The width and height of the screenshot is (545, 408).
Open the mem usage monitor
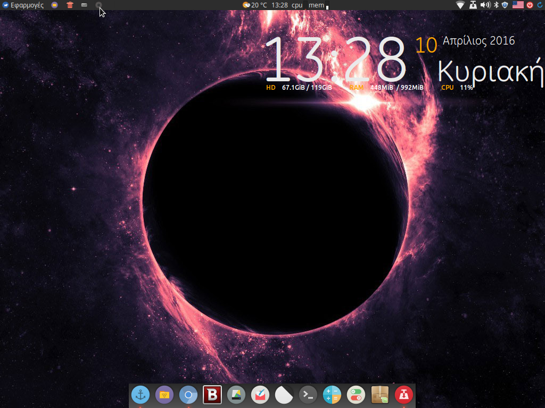[318, 5]
